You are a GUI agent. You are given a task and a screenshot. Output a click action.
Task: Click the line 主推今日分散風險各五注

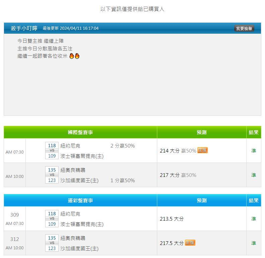[45, 49]
